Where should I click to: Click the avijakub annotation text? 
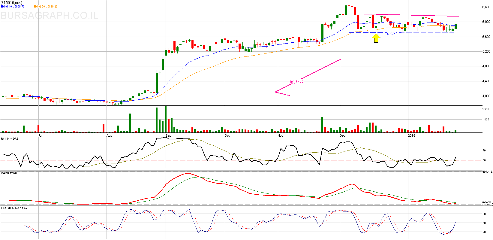pyautogui.click(x=296, y=81)
